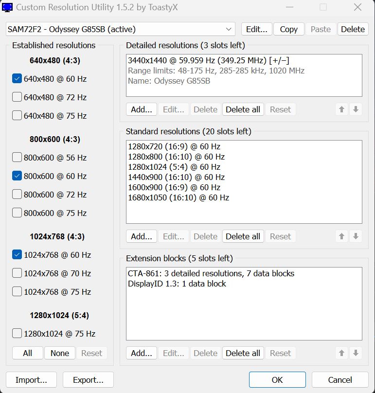Move detailed resolution down with arrow
The image size is (375, 393).
tap(356, 109)
